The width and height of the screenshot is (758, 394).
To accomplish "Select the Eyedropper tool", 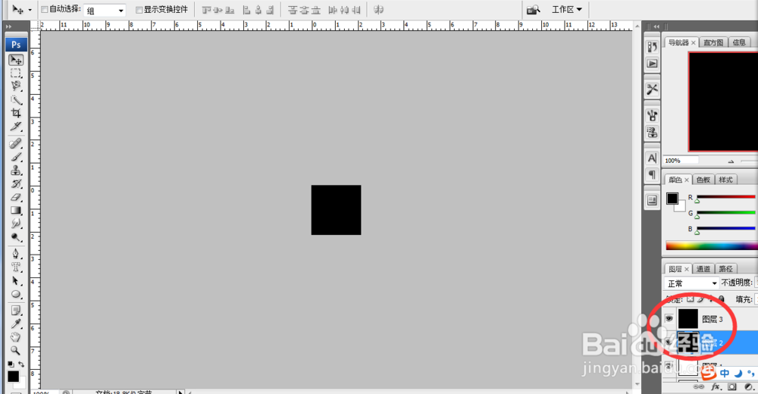I will (x=16, y=324).
